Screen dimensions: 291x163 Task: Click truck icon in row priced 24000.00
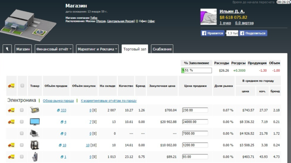[x=11, y=122]
